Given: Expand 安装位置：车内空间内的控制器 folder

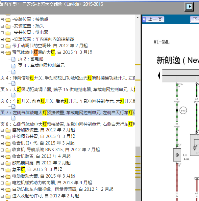Looking at the screenshot, I should [x=2, y=39].
